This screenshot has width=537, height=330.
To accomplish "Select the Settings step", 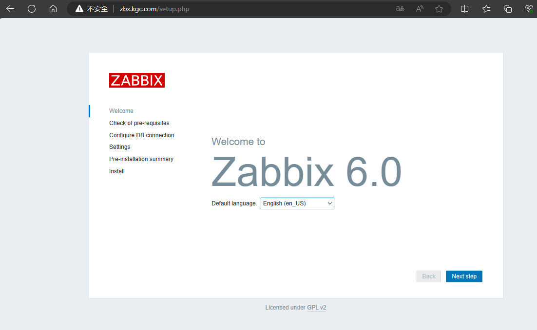I will click(x=119, y=147).
